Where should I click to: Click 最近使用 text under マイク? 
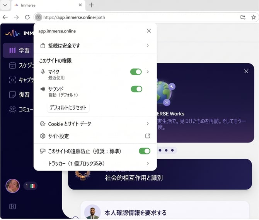(56, 78)
